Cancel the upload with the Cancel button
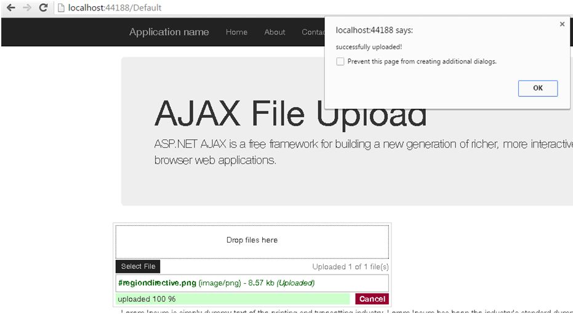This screenshot has width=573, height=314. (x=372, y=299)
